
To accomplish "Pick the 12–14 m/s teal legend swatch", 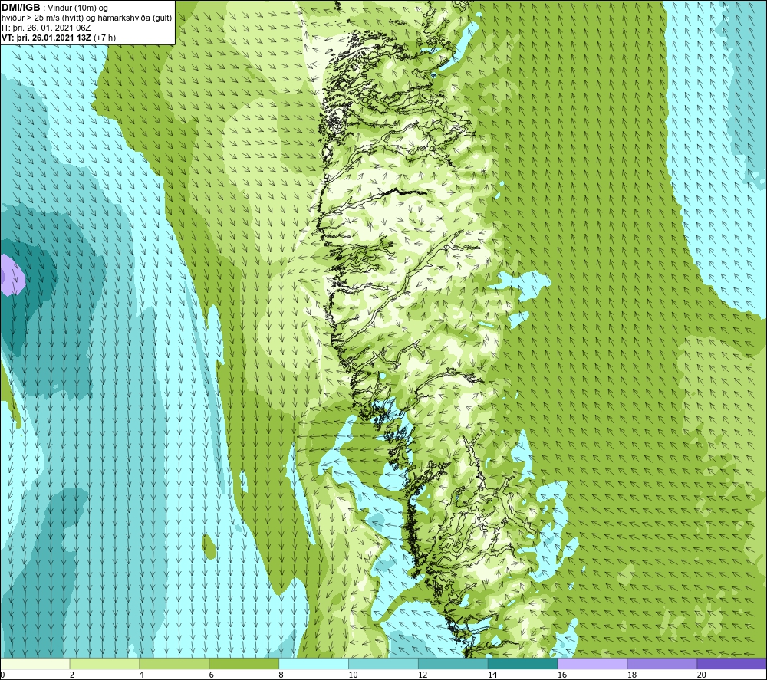I will click(x=453, y=663).
